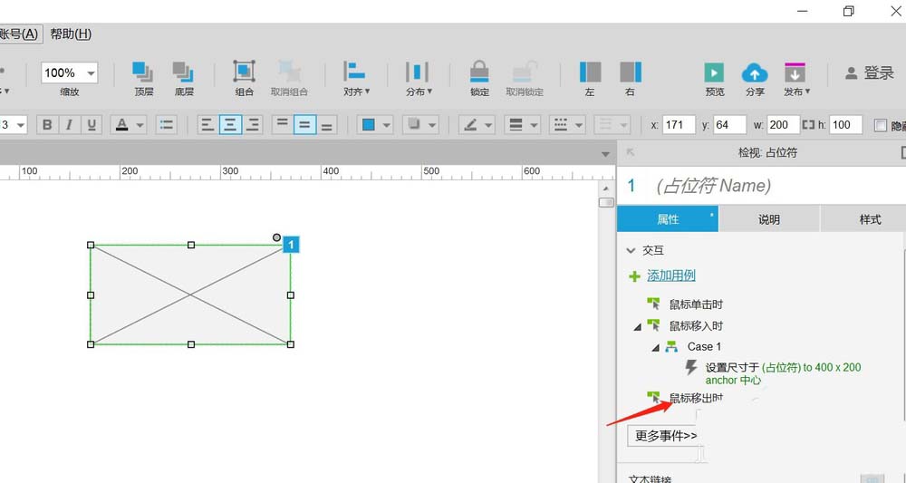906x483 pixels.
Task: Align text to the top vertically
Action: 282,124
